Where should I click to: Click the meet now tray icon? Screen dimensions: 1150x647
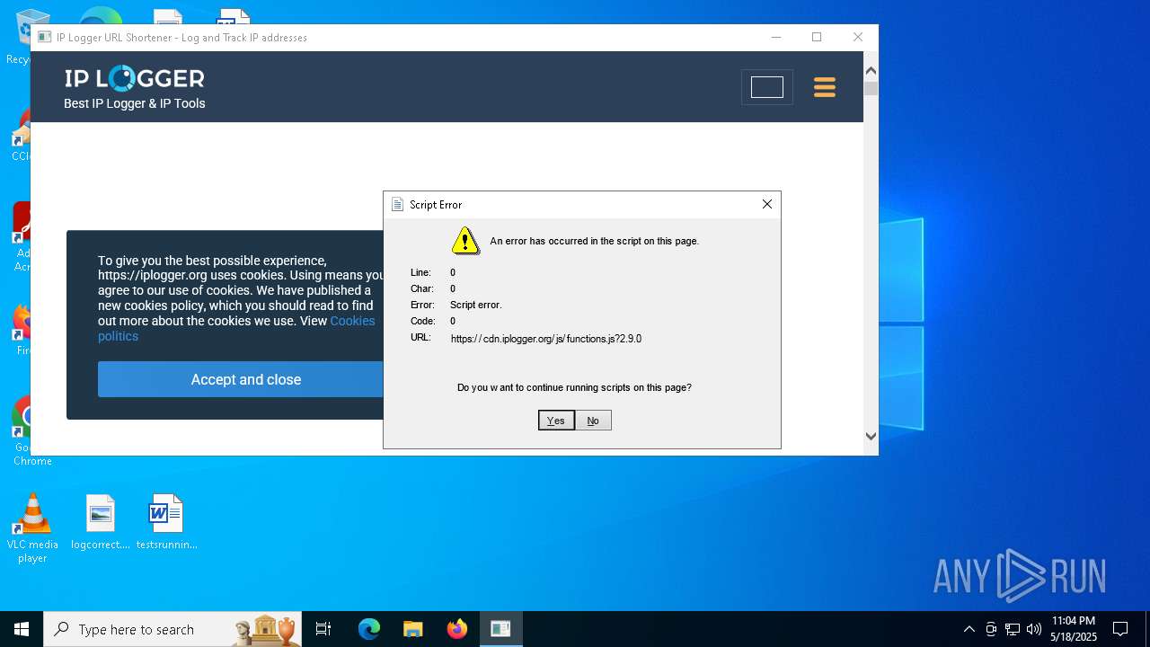[x=991, y=629]
